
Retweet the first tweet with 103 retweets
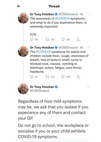(x=47, y=40)
